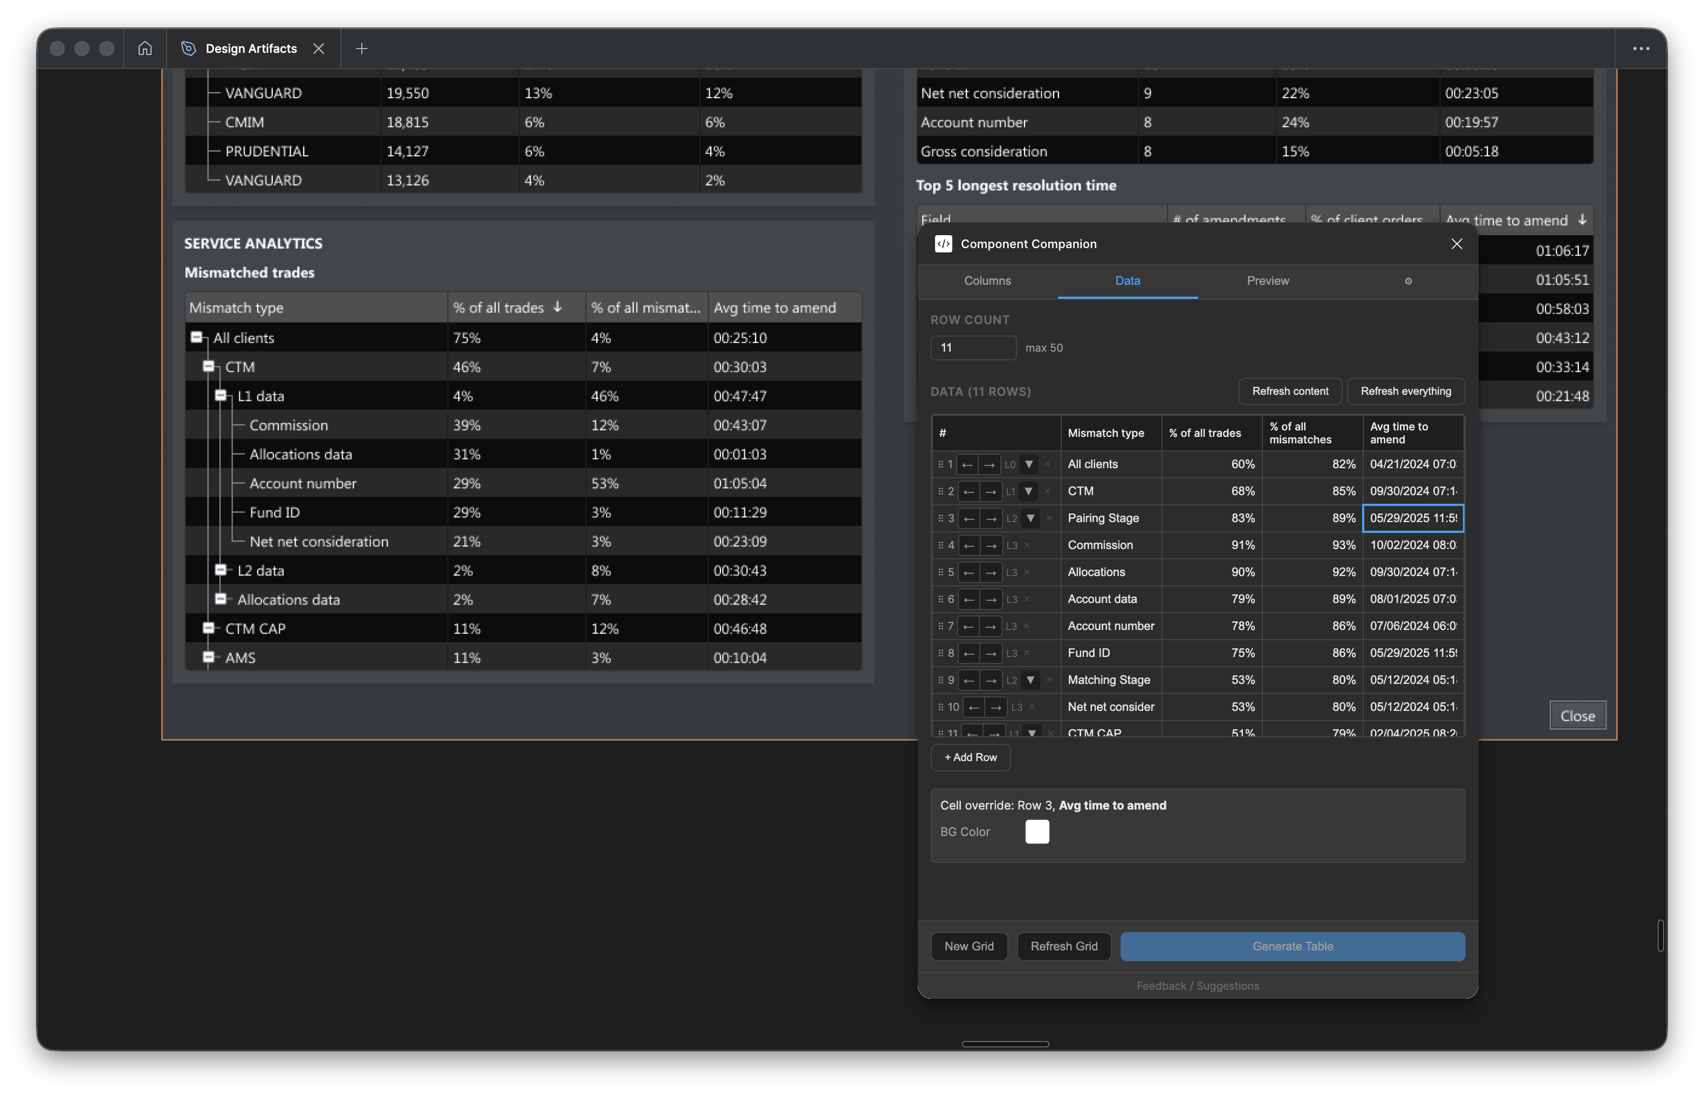The image size is (1704, 1096).
Task: Click the Component Companion code icon
Action: [944, 243]
